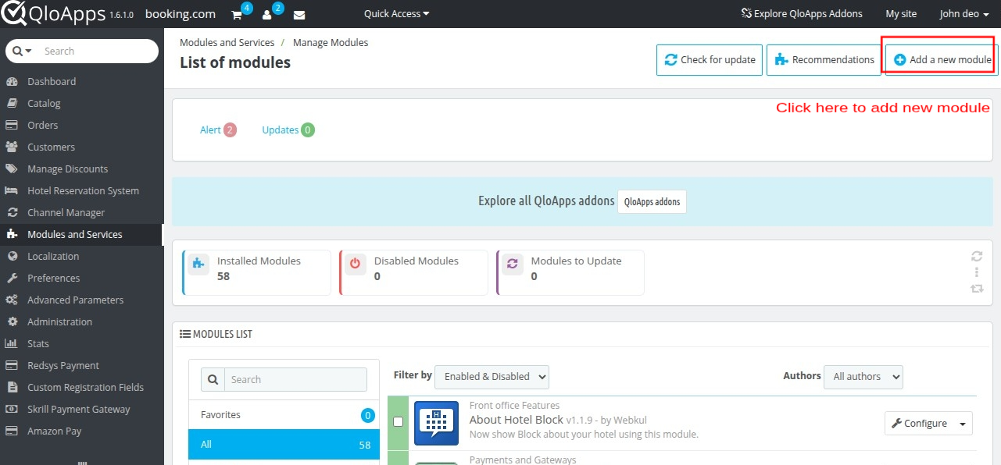Image resolution: width=1001 pixels, height=465 pixels.
Task: Open Modules and Services in the sidebar
Action: [82, 234]
